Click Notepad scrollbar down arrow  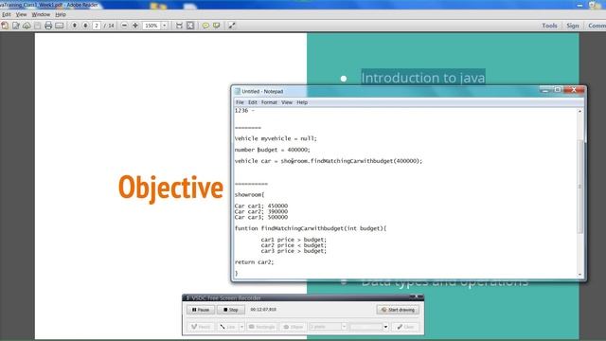click(579, 274)
